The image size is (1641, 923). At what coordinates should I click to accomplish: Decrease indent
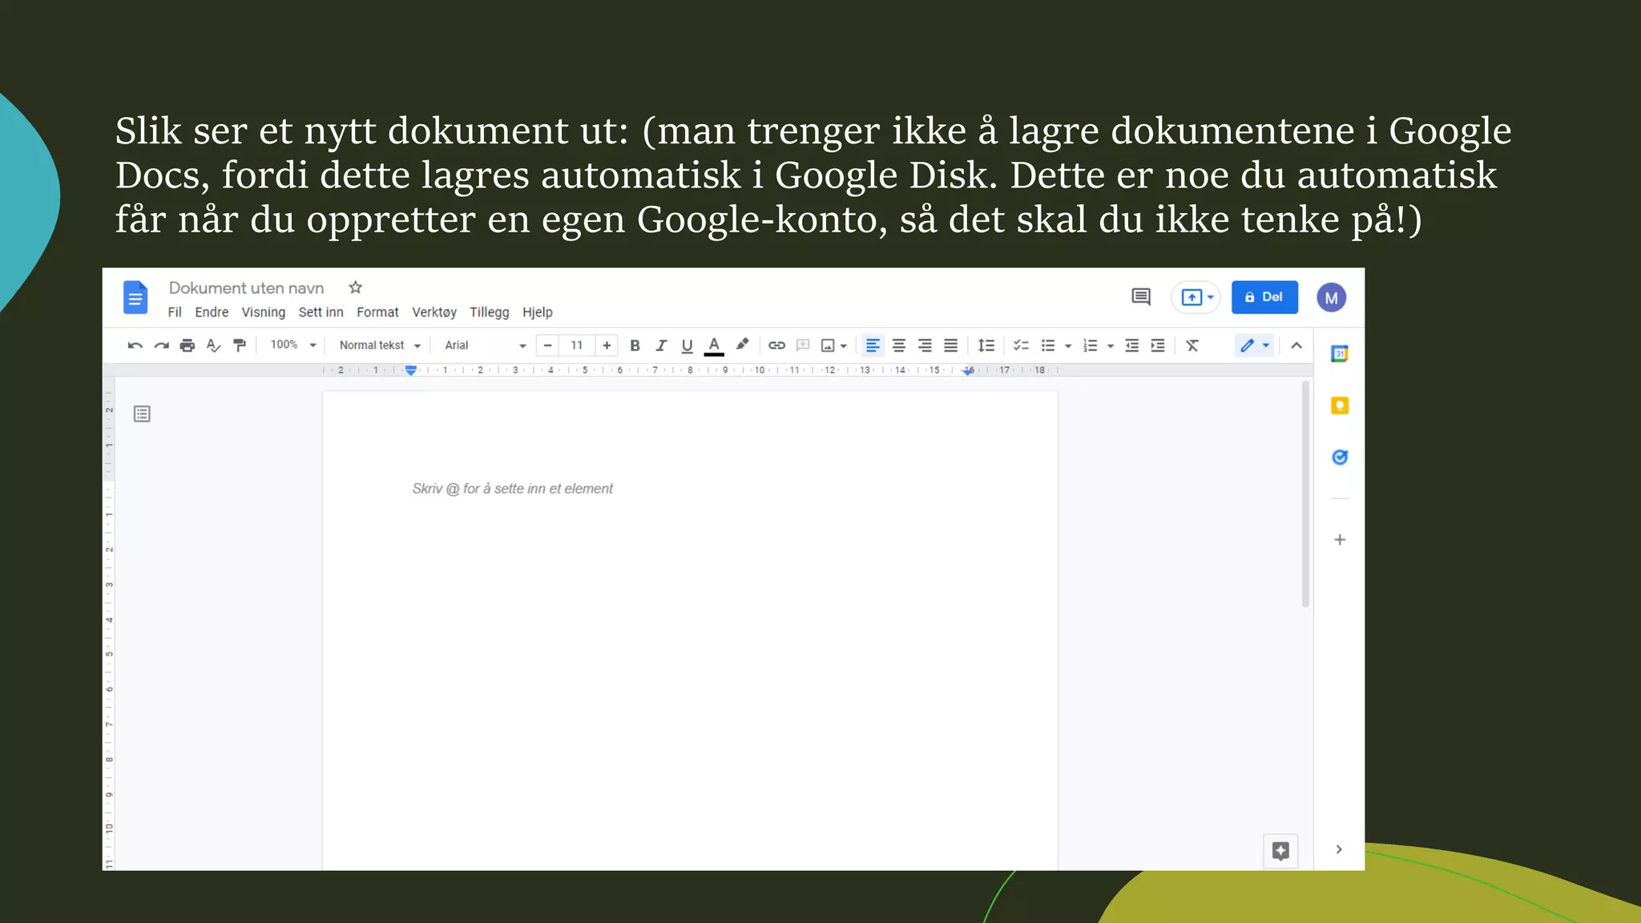(1131, 345)
